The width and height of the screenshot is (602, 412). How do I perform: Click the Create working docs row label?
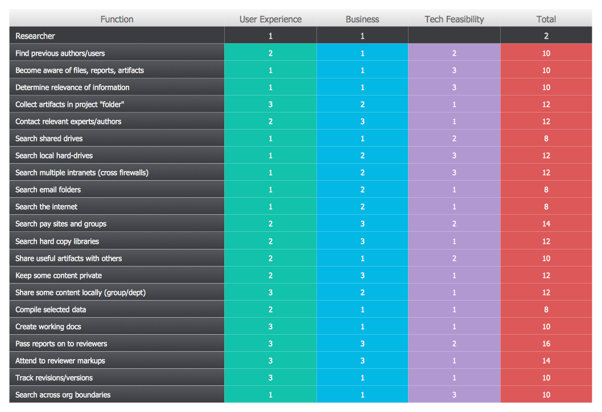coord(48,327)
